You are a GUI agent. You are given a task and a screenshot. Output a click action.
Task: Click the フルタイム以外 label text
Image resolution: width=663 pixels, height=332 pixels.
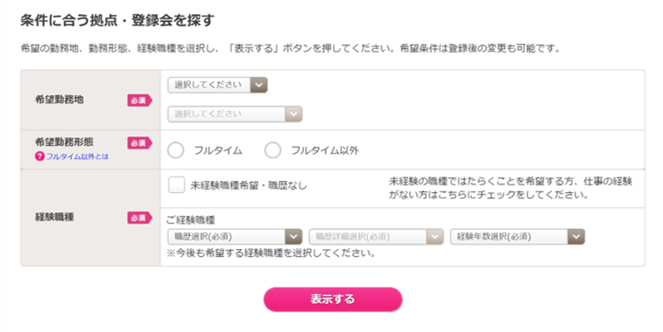[325, 150]
